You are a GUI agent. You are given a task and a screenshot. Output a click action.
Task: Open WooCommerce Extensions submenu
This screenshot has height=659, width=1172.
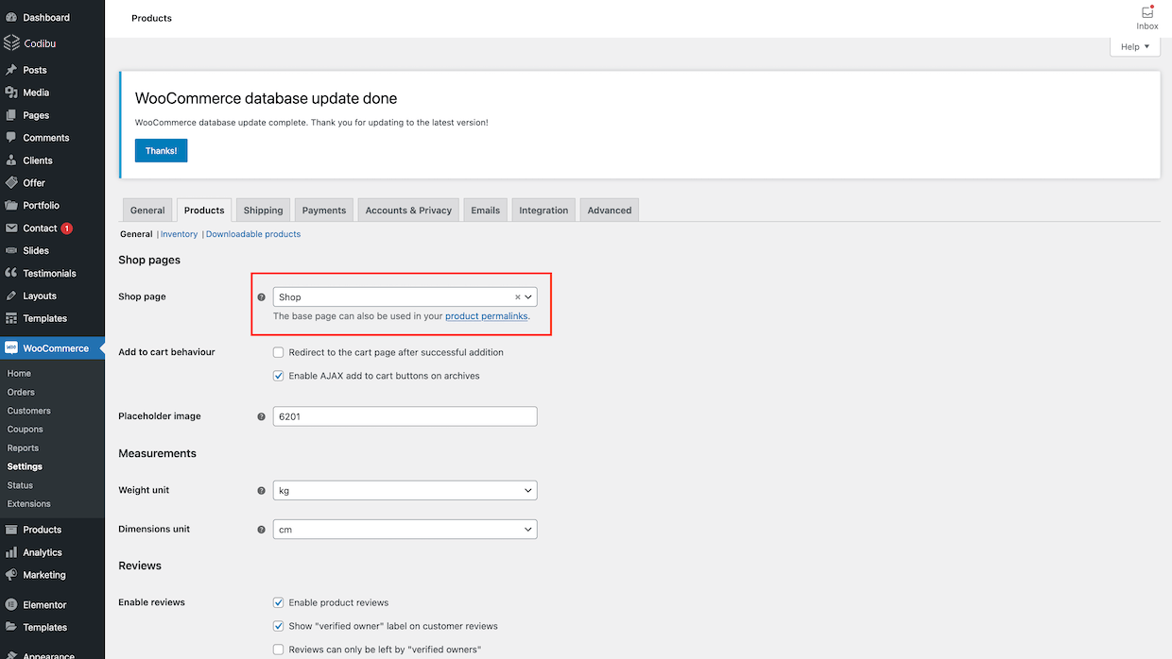coord(29,504)
